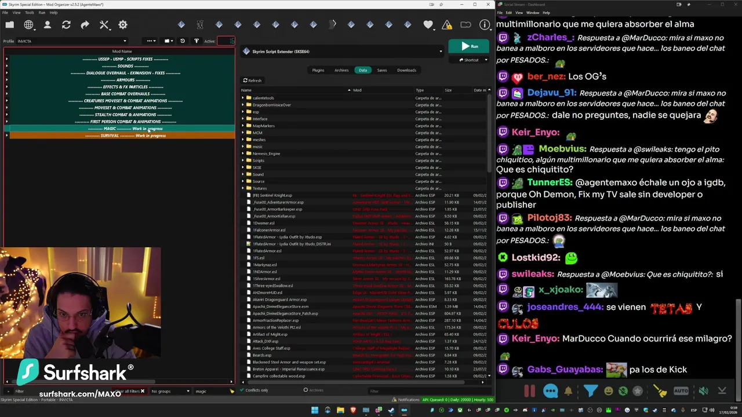Open the warning problems triangle icon
The width and height of the screenshot is (742, 417).
pos(447,25)
